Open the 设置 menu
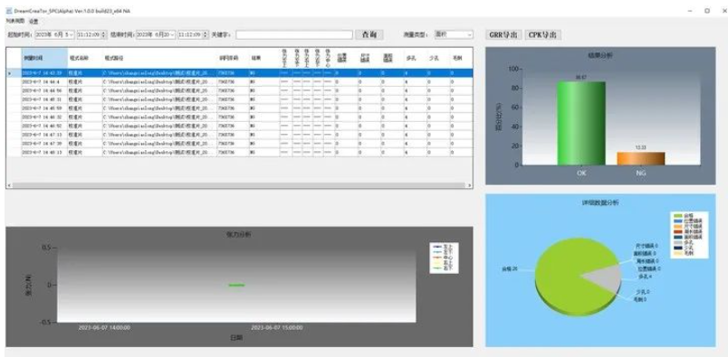The width and height of the screenshot is (728, 357). [x=34, y=22]
